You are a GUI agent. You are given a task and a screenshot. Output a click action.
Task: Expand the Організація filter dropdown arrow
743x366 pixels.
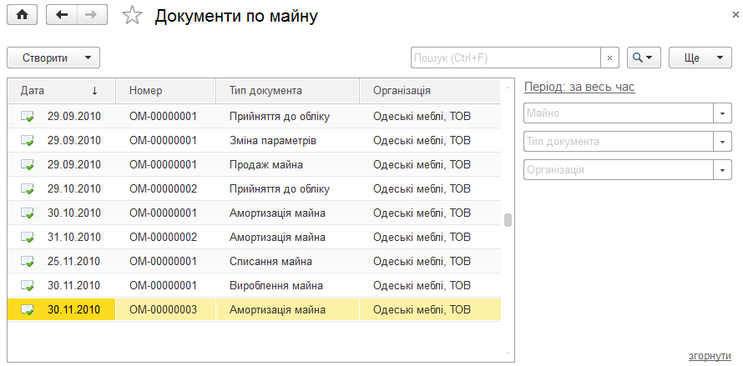point(723,169)
